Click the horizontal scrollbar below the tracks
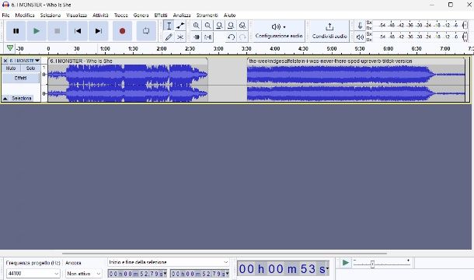474x280 pixels. (x=225, y=254)
